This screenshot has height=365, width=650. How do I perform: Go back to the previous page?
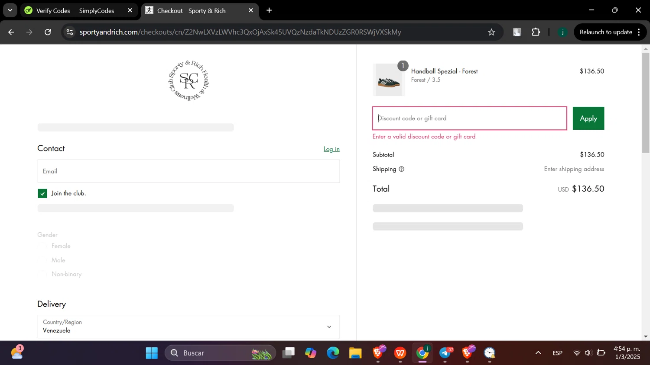click(x=11, y=32)
